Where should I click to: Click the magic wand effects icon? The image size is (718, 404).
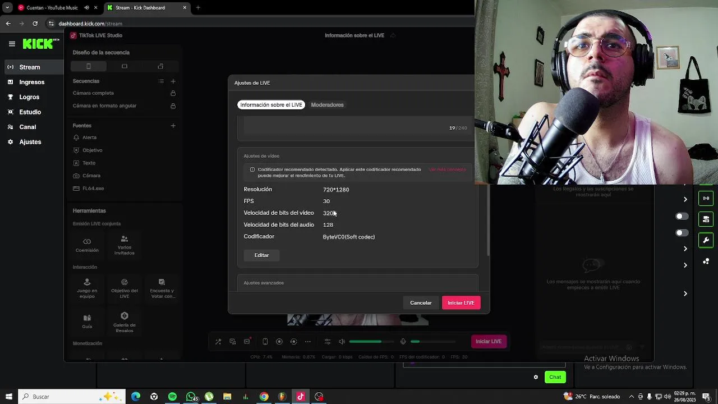[x=218, y=342]
